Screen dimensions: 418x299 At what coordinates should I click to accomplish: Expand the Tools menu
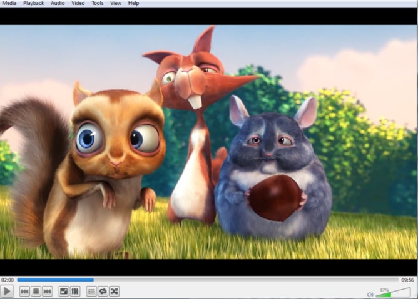coord(98,3)
